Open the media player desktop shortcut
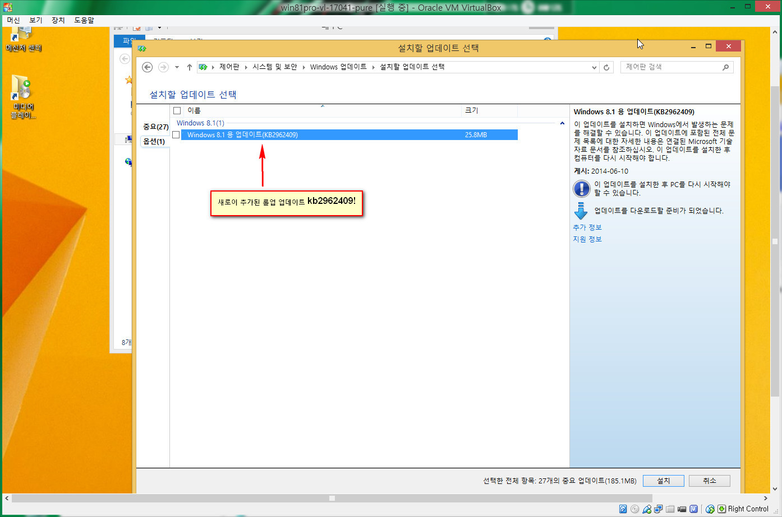The image size is (782, 517). (23, 96)
